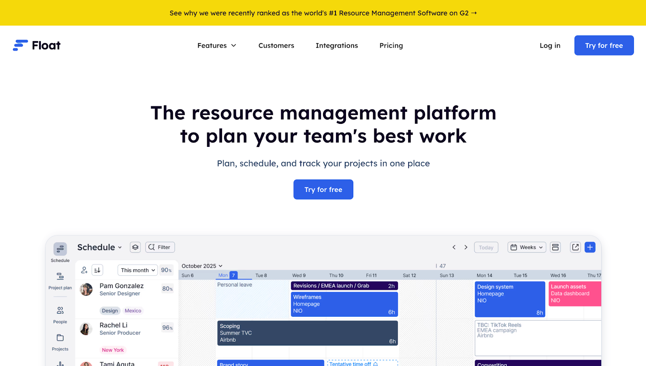Open the Schedule title dropdown

[100, 247]
